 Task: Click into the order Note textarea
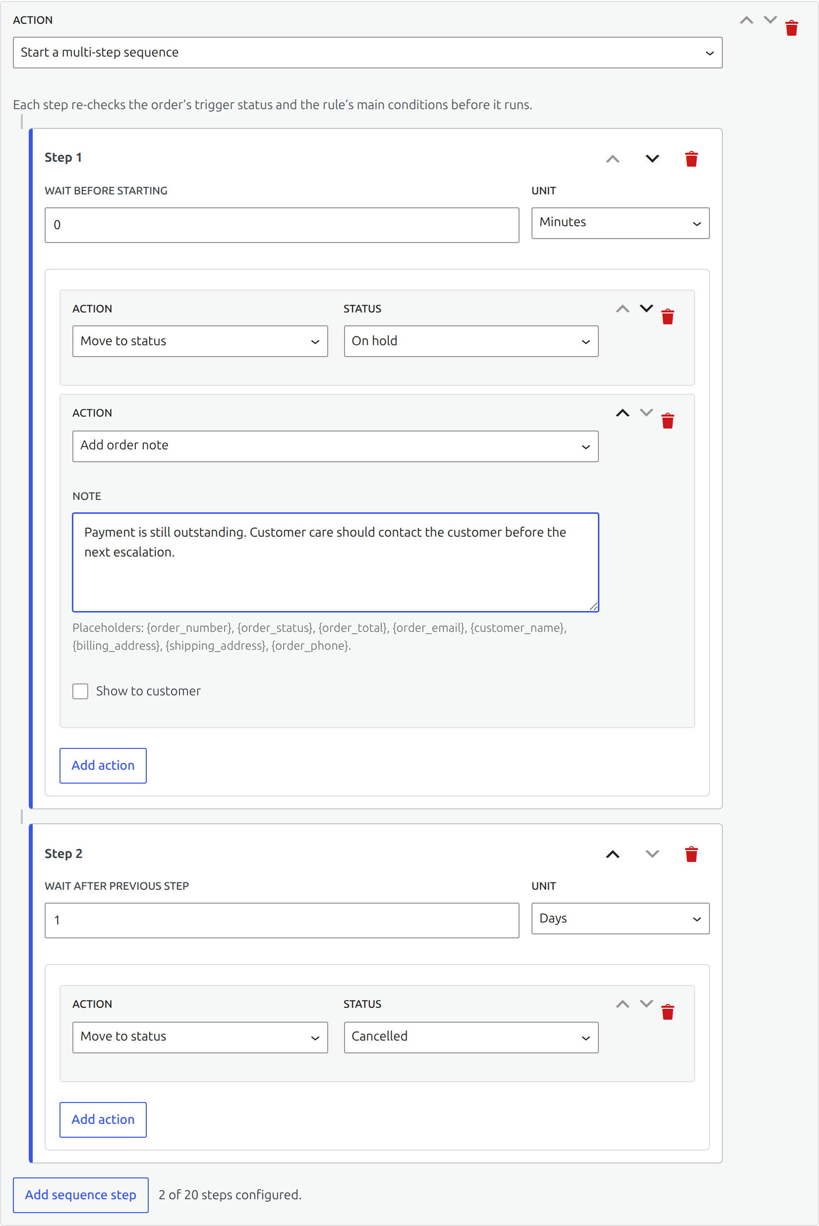[335, 562]
